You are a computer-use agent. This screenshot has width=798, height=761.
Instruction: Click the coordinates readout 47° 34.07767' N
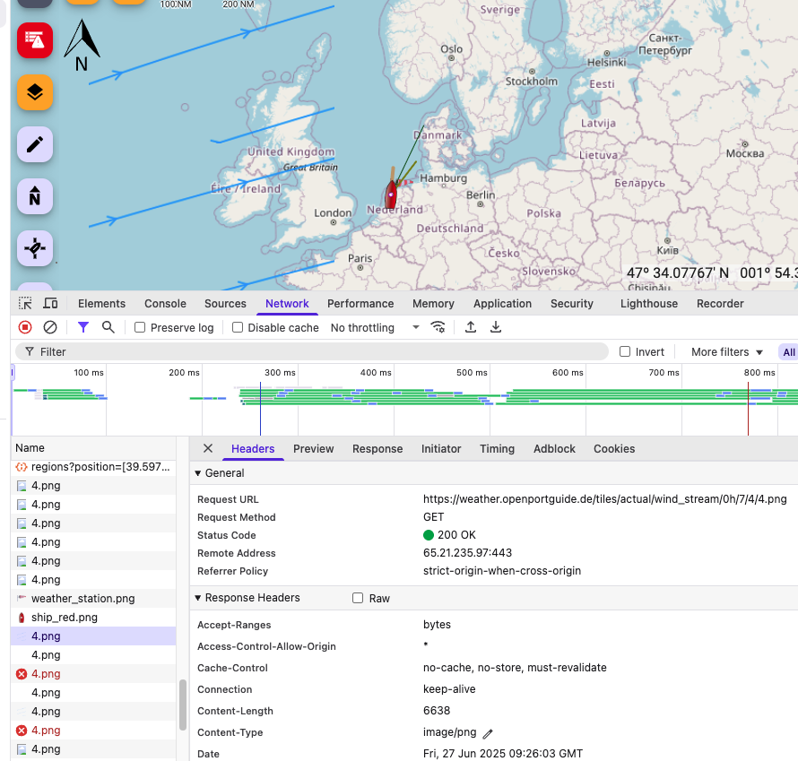[x=677, y=272]
